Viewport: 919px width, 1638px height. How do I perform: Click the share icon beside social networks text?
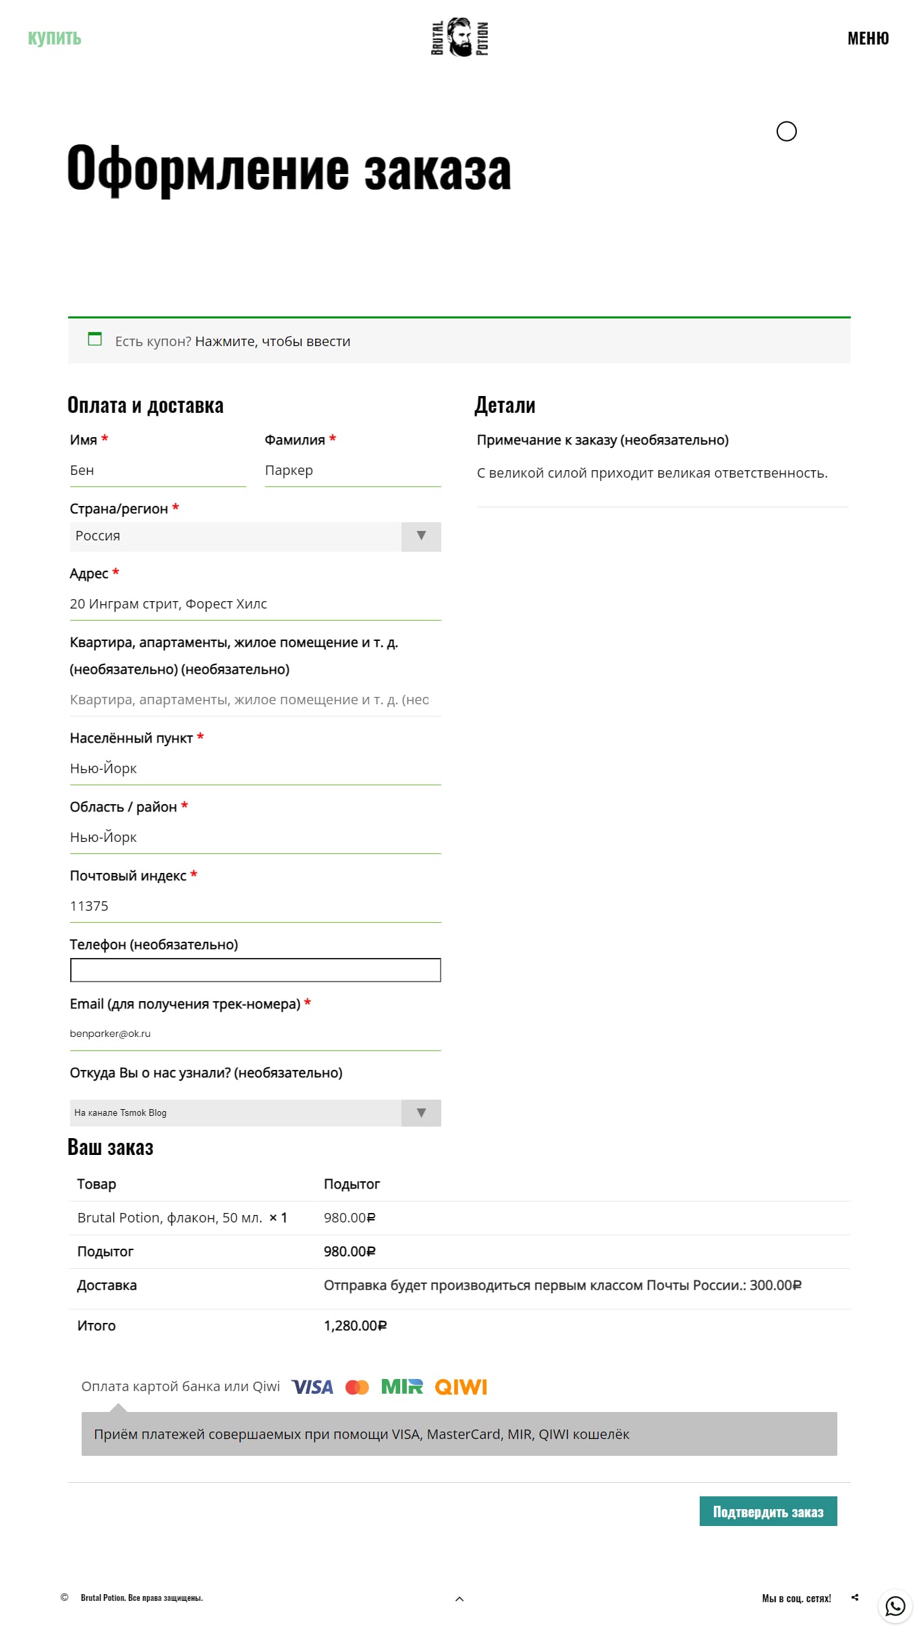coord(855,1598)
